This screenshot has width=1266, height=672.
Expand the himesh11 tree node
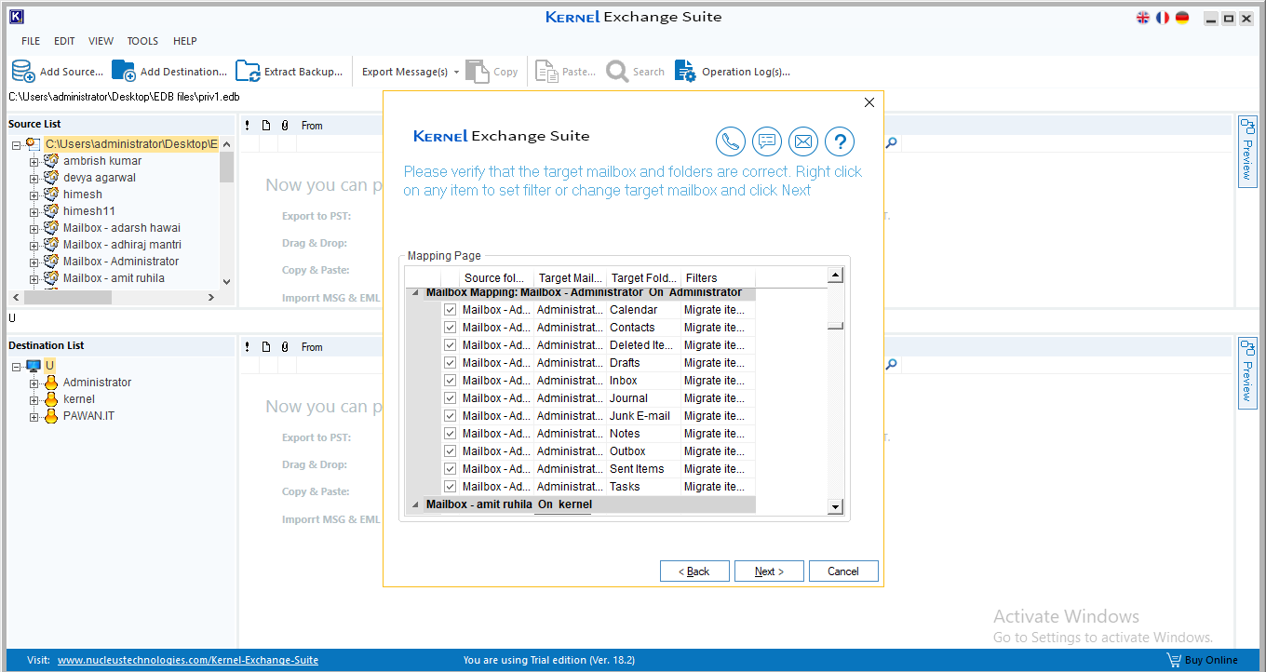click(34, 212)
